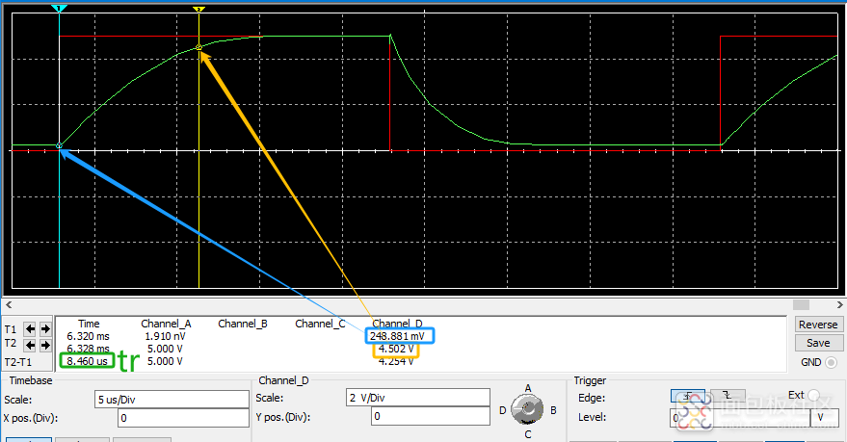The height and width of the screenshot is (442, 847).
Task: Click Timebase Scale field 5 us/Div
Action: point(172,400)
